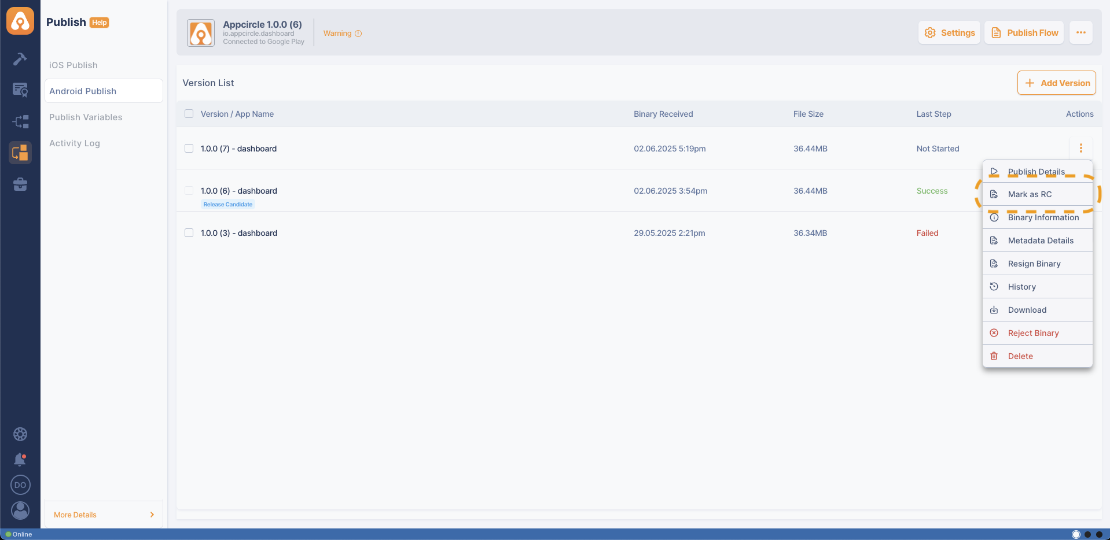Go to Activity Log section
Viewport: 1110px width, 540px height.
75,143
